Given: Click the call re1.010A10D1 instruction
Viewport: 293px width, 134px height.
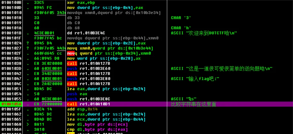Looking at the screenshot, I should 88,104.
